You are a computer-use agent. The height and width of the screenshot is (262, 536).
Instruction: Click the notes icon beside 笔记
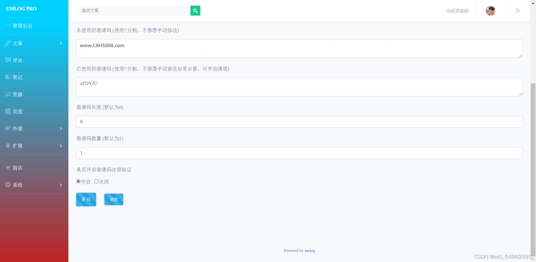[x=8, y=77]
